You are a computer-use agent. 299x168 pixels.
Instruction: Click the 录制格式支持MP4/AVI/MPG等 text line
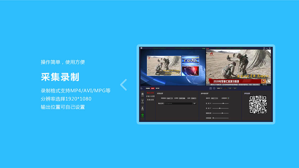[76, 91]
